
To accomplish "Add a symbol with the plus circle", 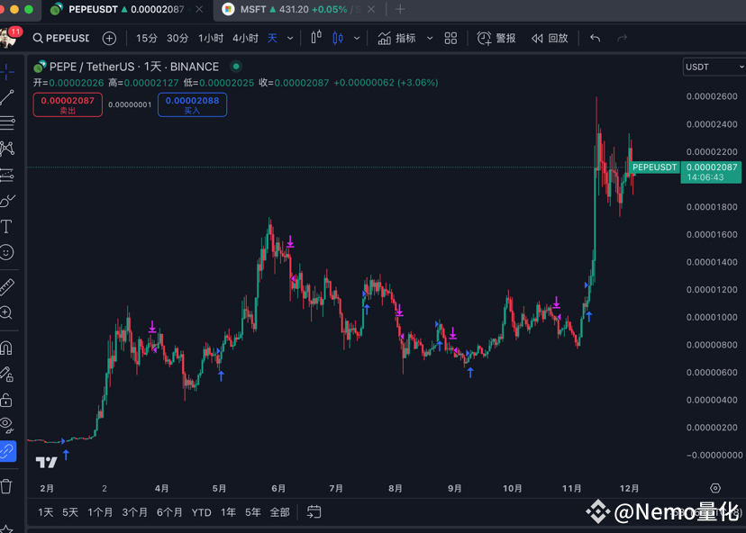I will click(109, 39).
